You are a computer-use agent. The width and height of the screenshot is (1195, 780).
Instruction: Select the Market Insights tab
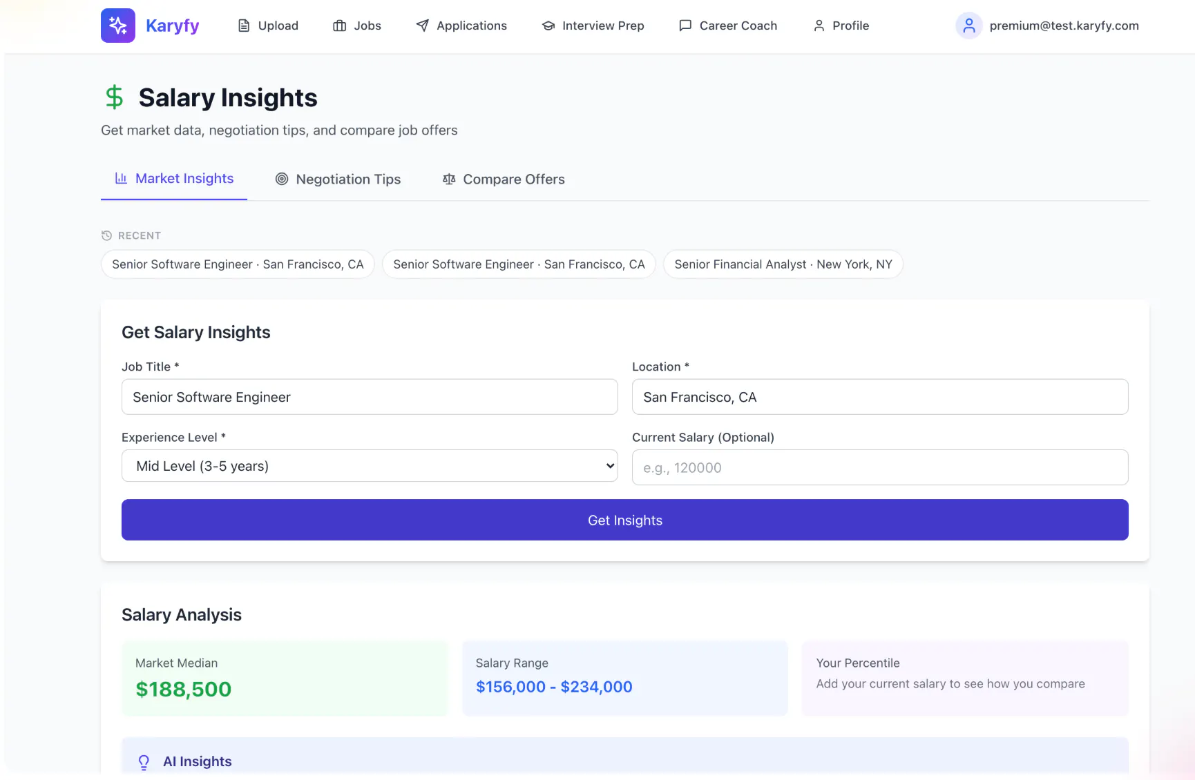[x=174, y=179]
